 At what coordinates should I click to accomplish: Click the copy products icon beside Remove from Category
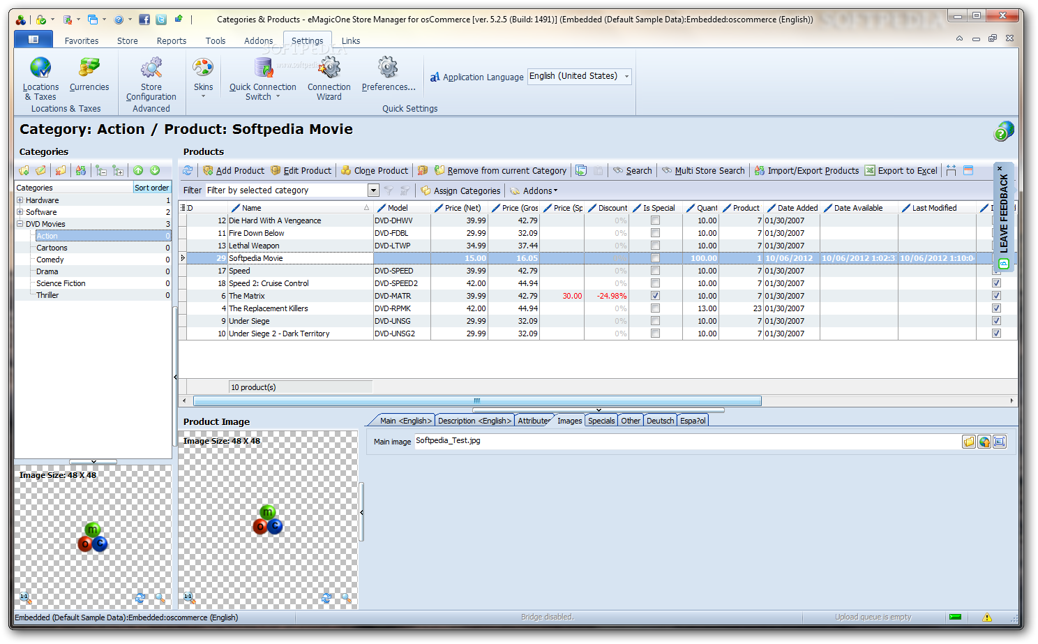(581, 170)
